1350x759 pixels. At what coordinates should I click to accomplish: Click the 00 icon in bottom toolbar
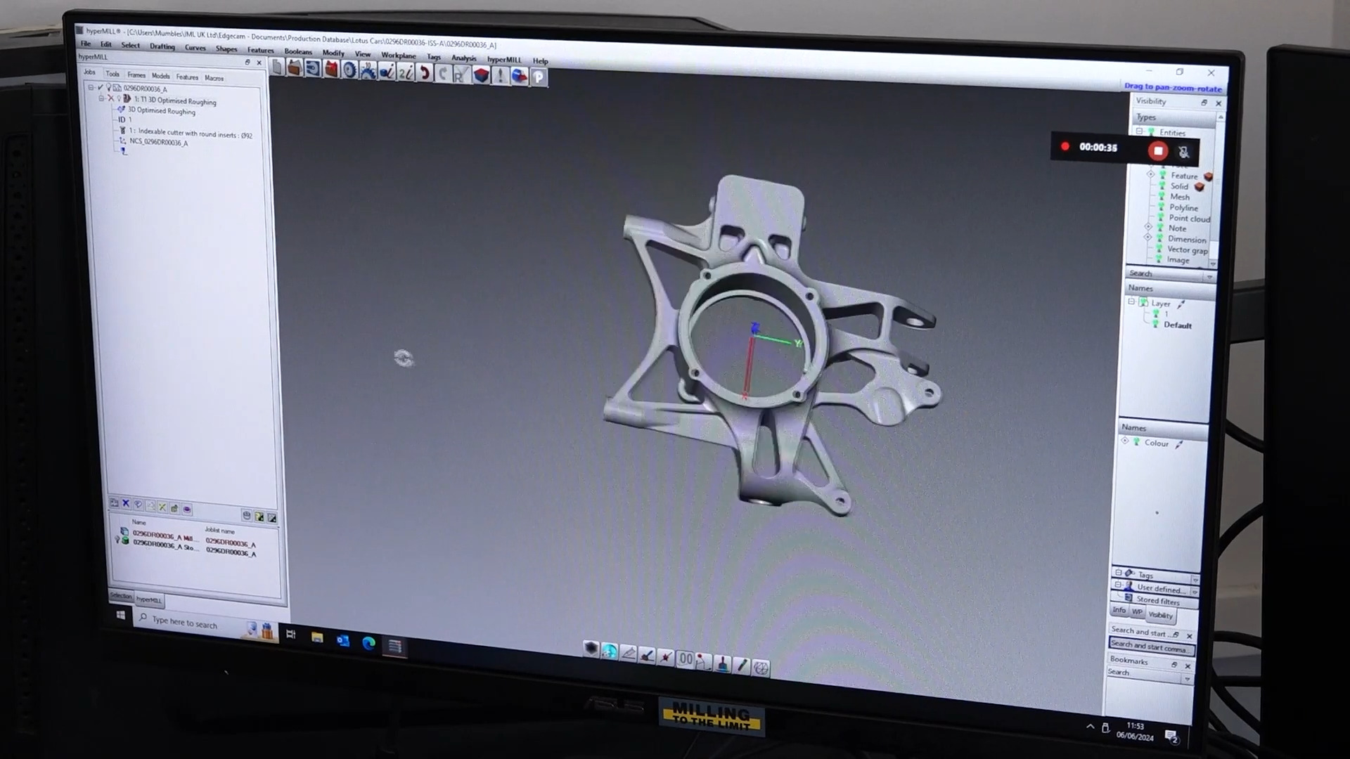(x=686, y=659)
